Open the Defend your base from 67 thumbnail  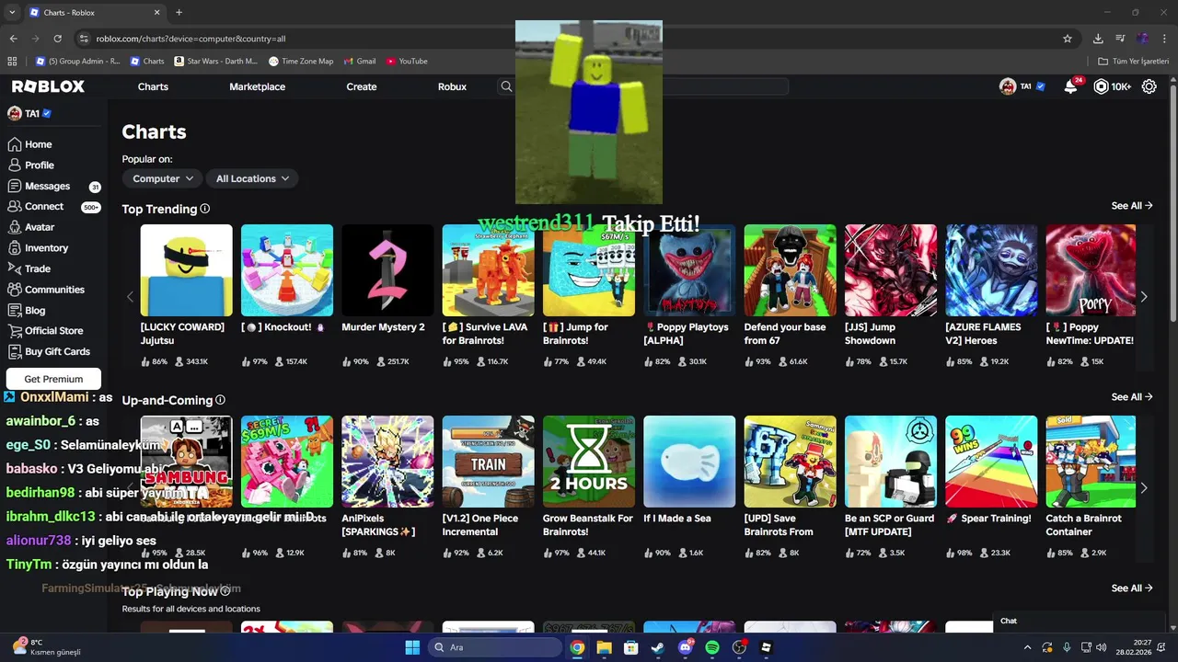790,270
